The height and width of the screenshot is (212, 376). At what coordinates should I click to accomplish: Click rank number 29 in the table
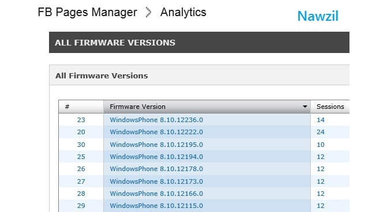[81, 206]
